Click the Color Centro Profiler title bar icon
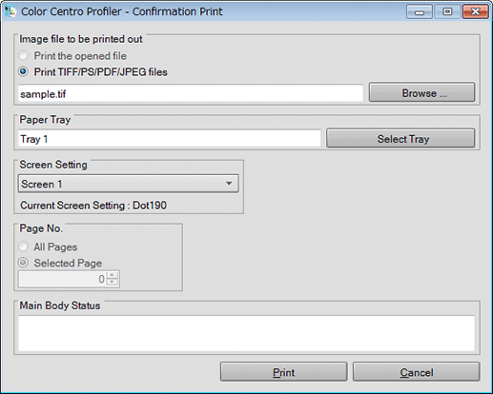 coord(10,11)
